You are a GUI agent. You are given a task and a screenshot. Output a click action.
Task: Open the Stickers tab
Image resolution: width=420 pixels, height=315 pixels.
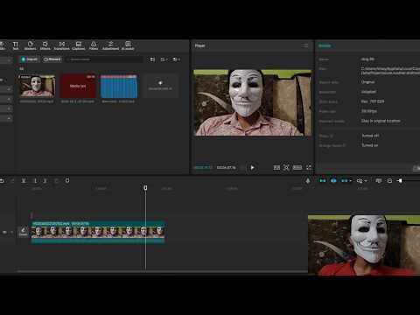[31, 45]
